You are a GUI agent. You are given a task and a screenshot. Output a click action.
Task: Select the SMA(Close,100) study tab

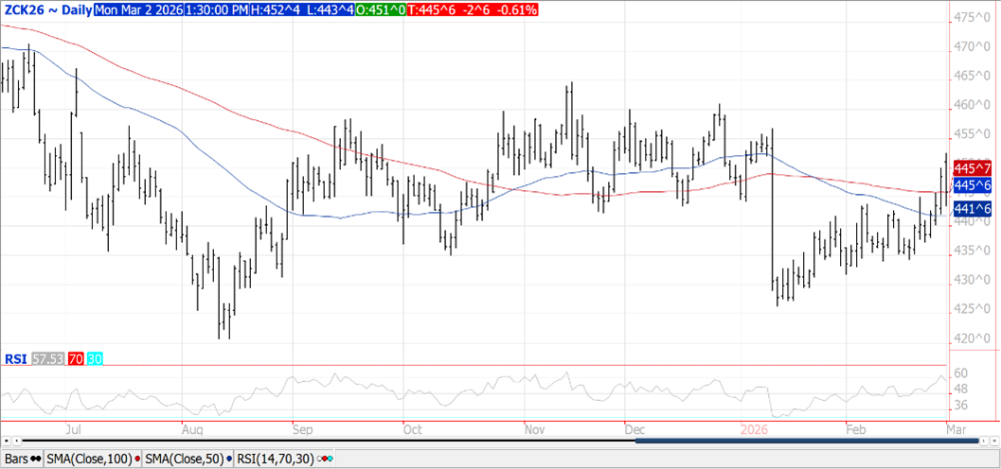(90, 460)
